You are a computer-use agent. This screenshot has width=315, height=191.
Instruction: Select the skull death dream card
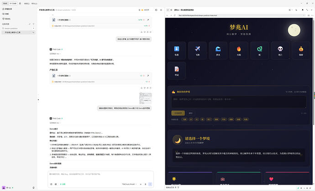280,51
